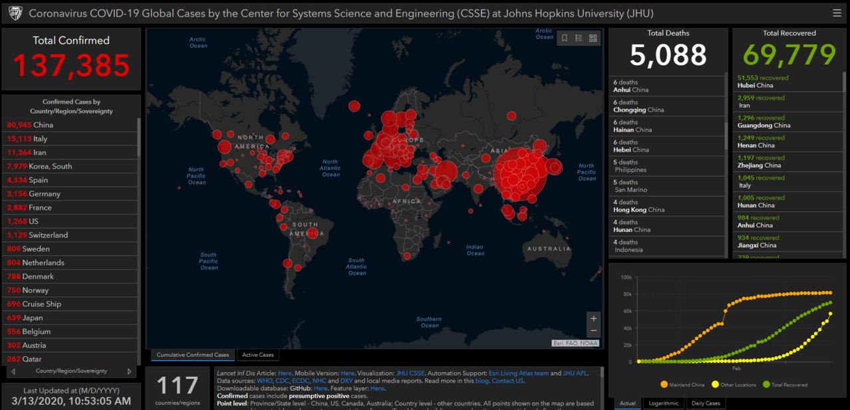This screenshot has height=410, width=850.
Task: Select the Logarithmic chart tab
Action: coord(662,403)
